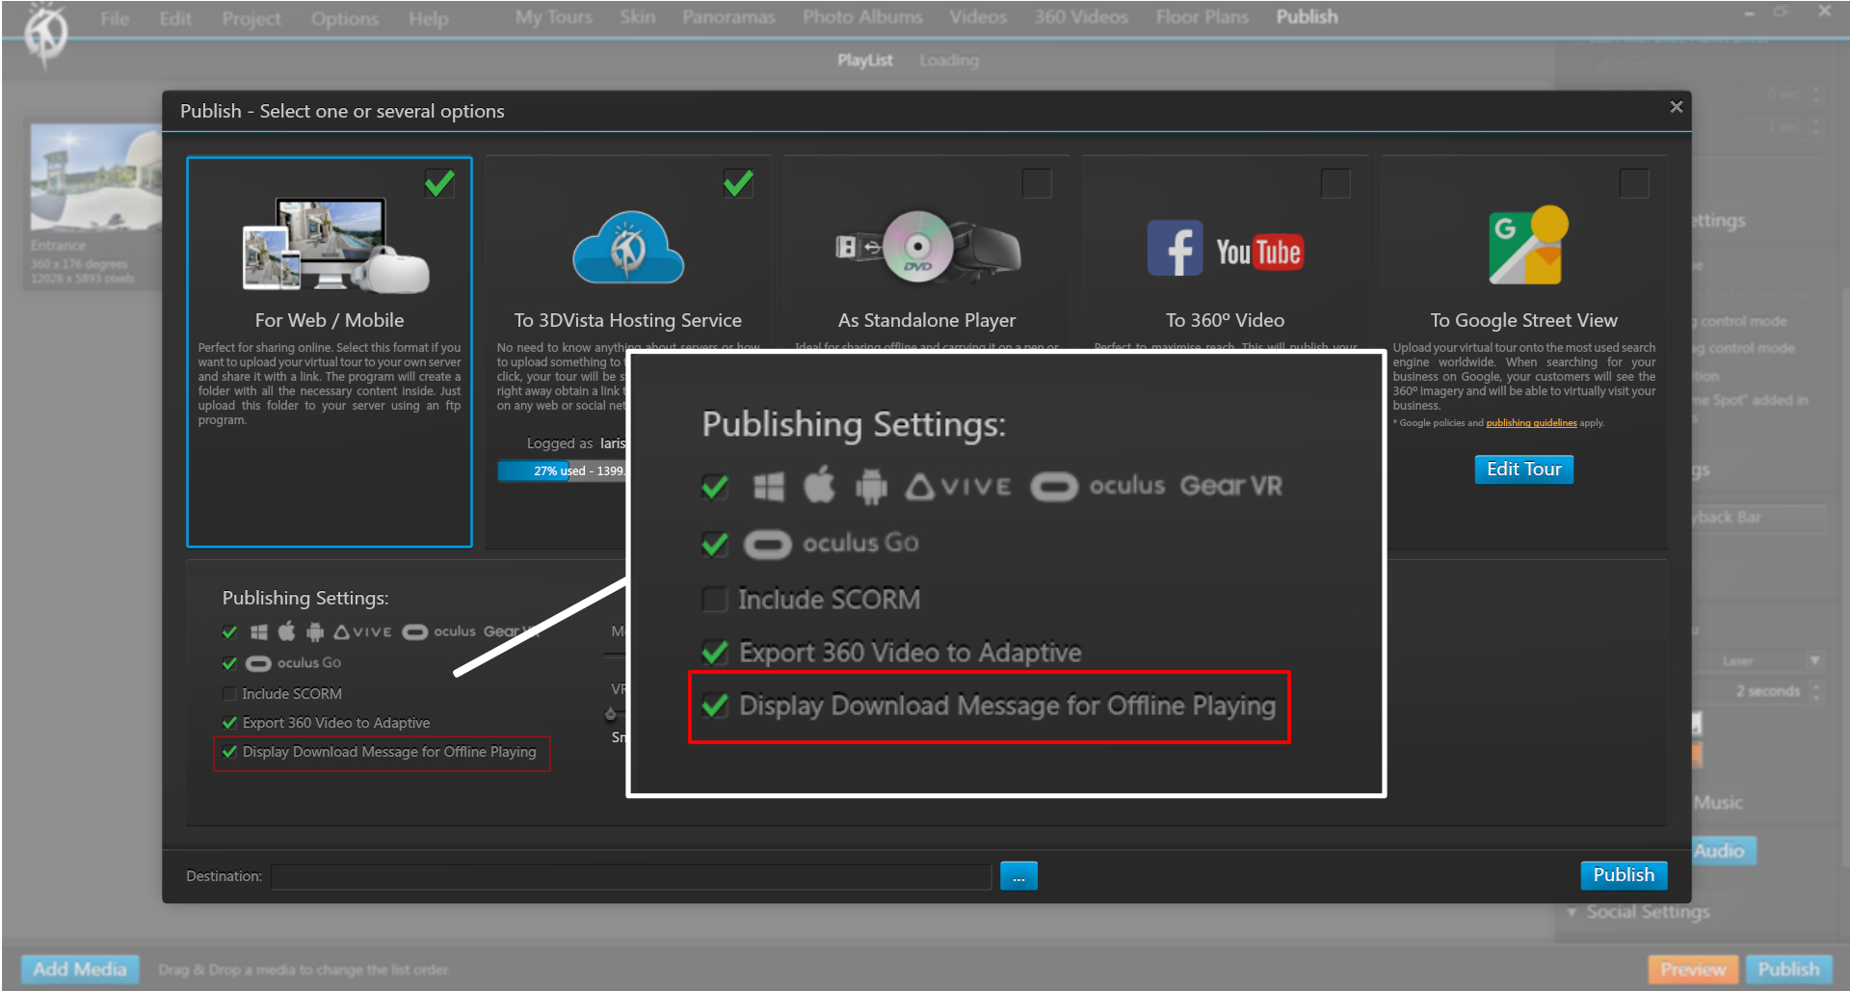Click the Preview button in main window
This screenshot has width=1850, height=991.
click(1693, 969)
